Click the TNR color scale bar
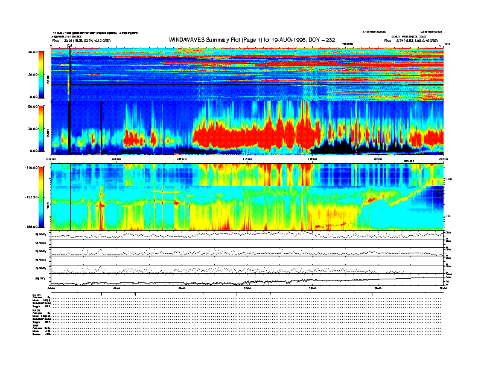This screenshot has height=370, width=478. (41, 197)
